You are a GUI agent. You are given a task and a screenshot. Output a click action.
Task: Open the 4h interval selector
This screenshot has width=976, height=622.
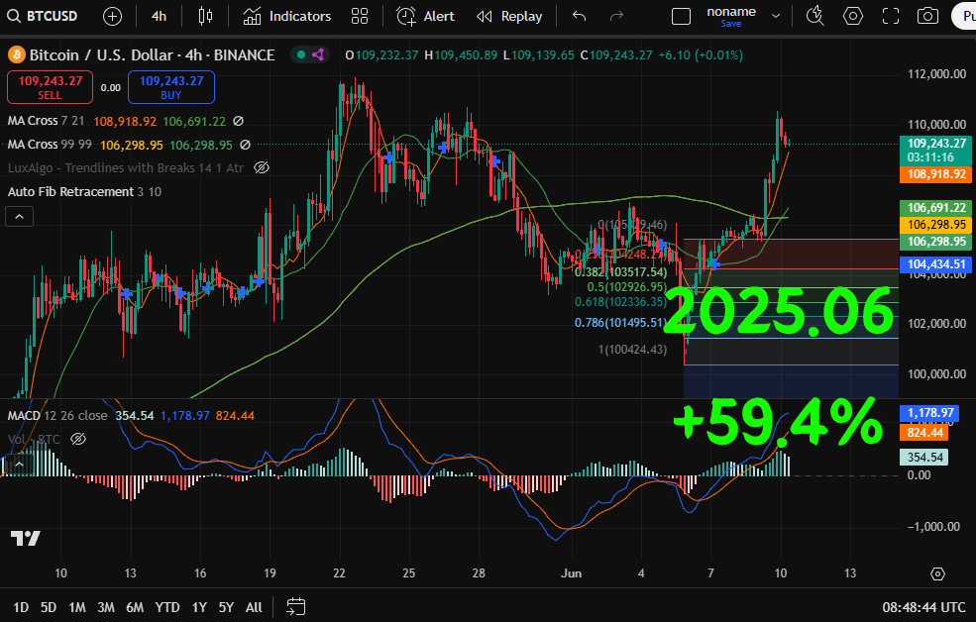[x=159, y=16]
